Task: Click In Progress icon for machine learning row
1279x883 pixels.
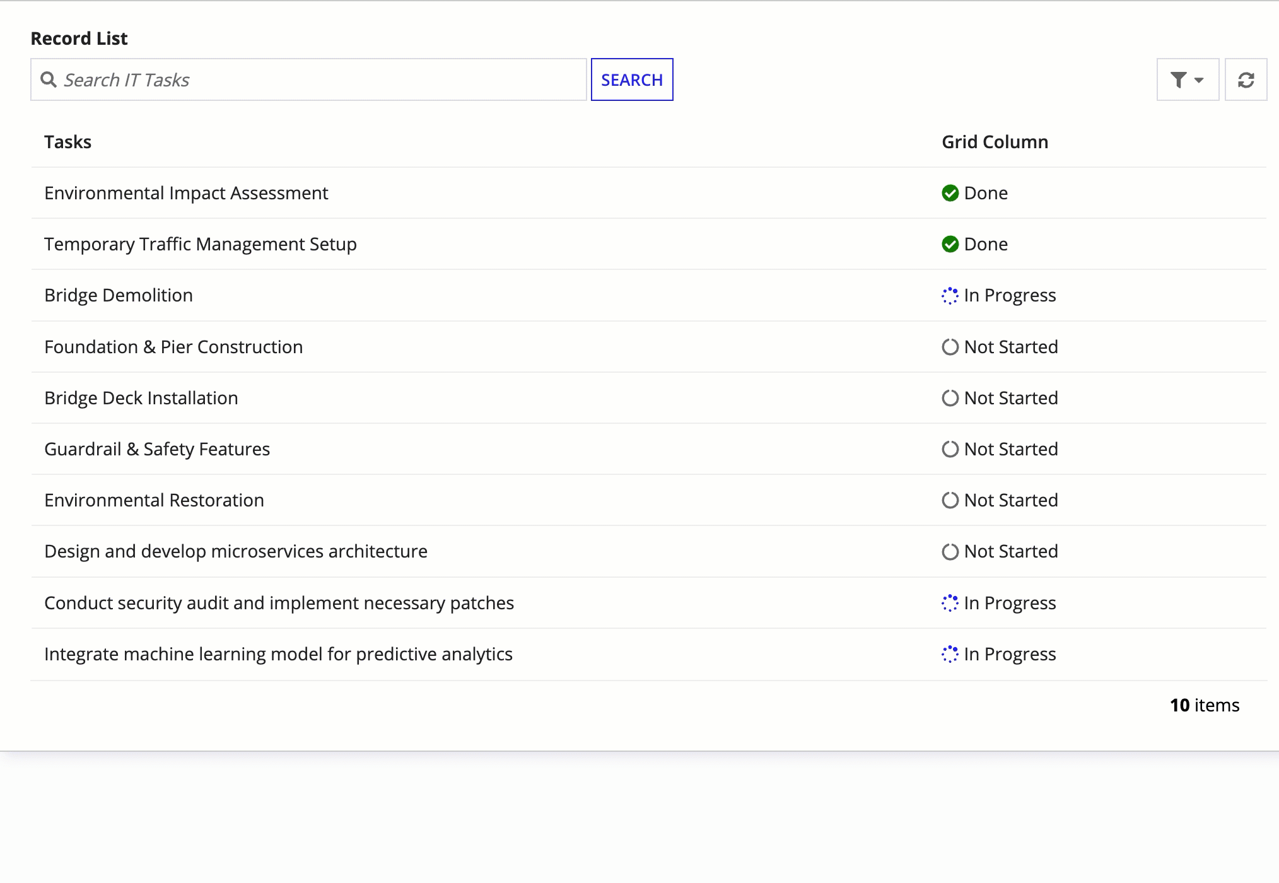Action: 950,654
